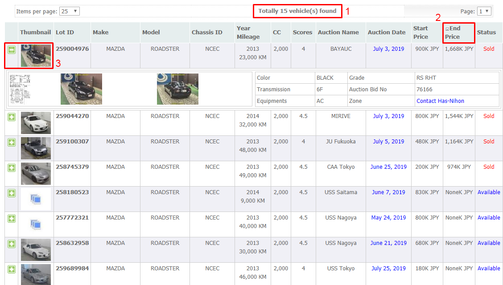This screenshot has width=503, height=285.
Task: Collapse the expanded row for lot 259004976
Action: (12, 50)
